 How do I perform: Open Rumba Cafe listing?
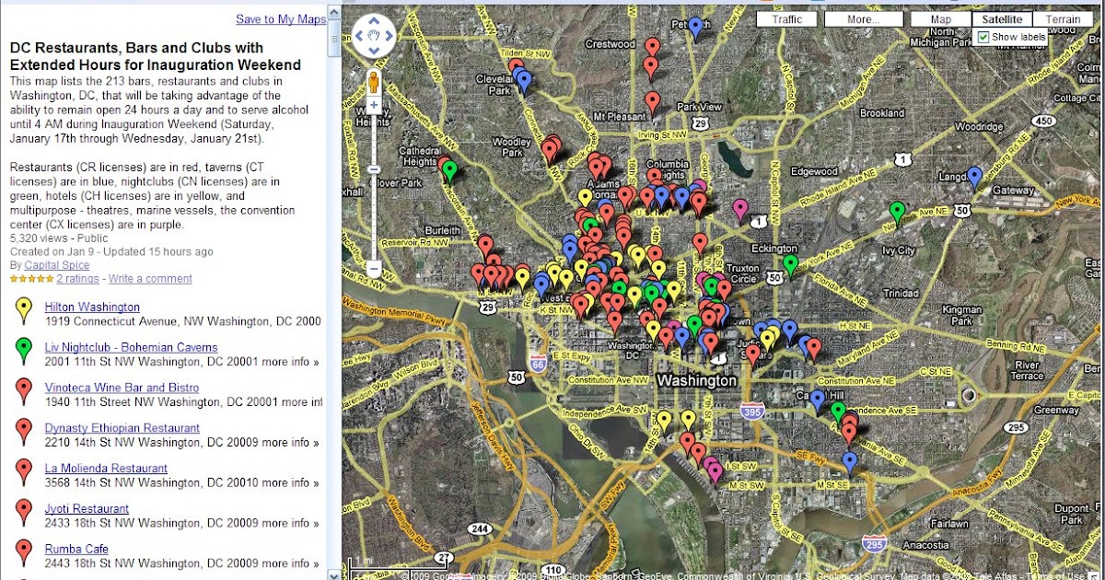pyautogui.click(x=76, y=550)
